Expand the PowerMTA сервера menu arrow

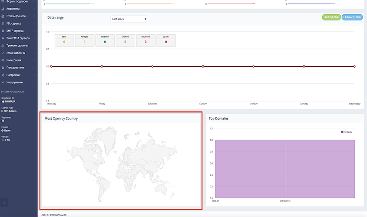tap(34, 38)
